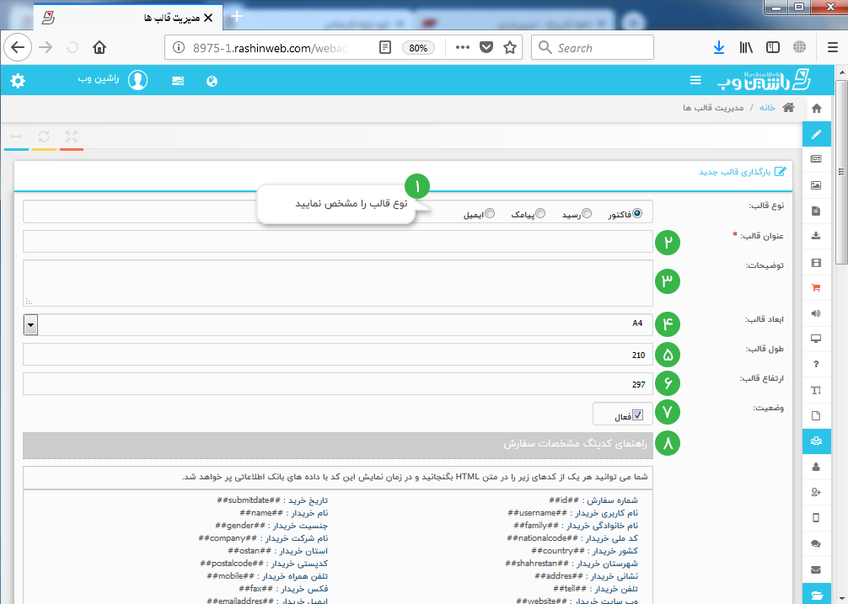Select the فاکتور template type radio
848x604 pixels.
pyautogui.click(x=637, y=213)
